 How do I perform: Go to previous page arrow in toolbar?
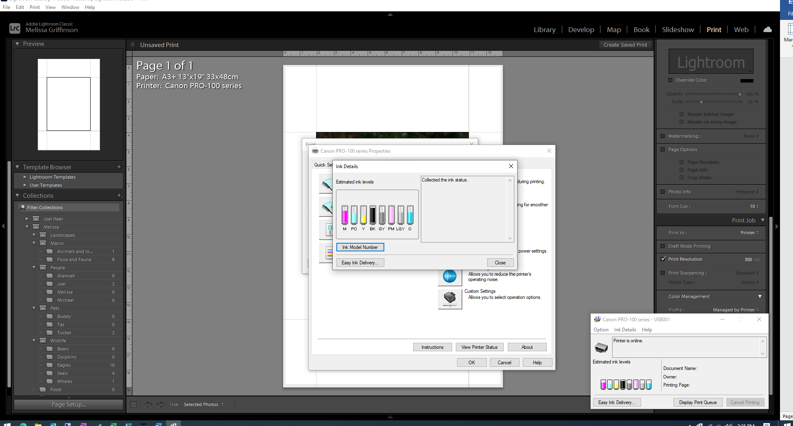148,404
